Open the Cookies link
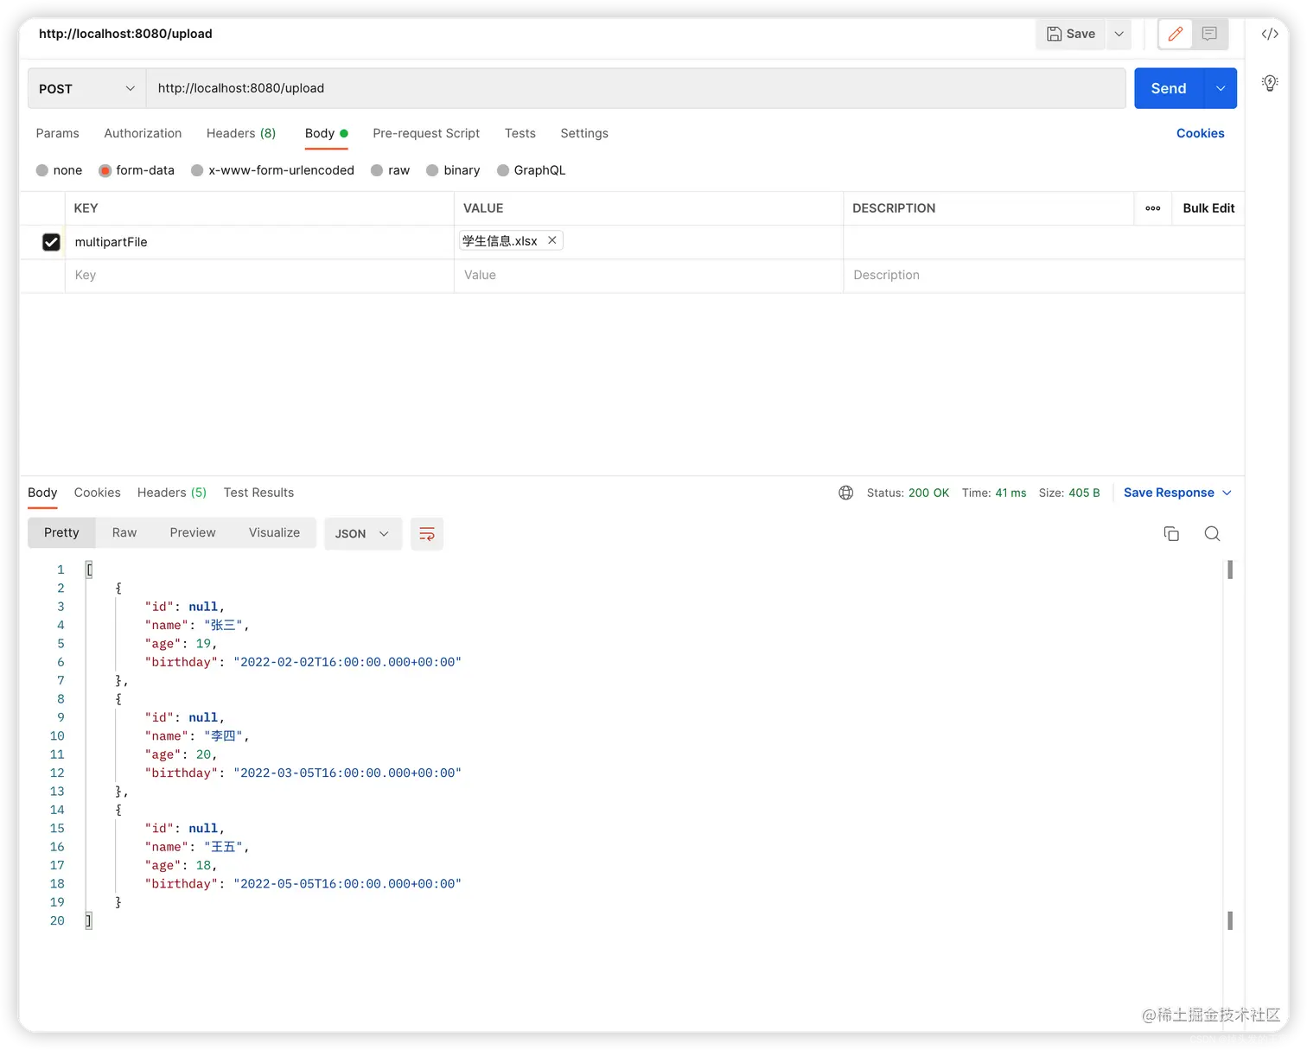Screen dimensions: 1307x1050 1200,133
